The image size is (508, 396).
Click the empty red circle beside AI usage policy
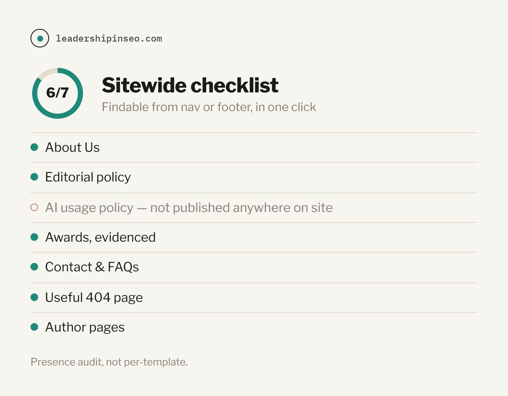(34, 207)
